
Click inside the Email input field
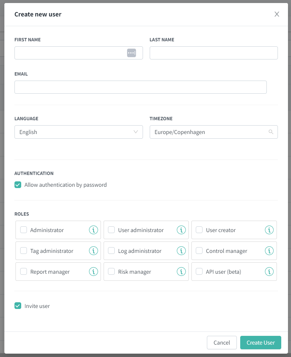(x=140, y=87)
